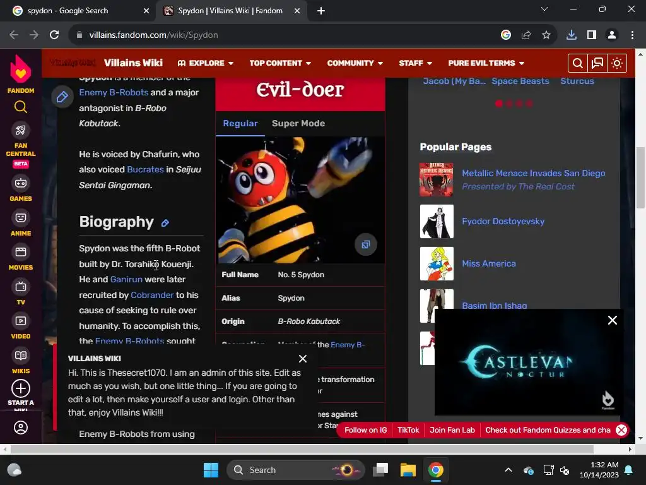This screenshot has height=485, width=646.
Task: Start a wiki with the plus icon
Action: [21, 388]
